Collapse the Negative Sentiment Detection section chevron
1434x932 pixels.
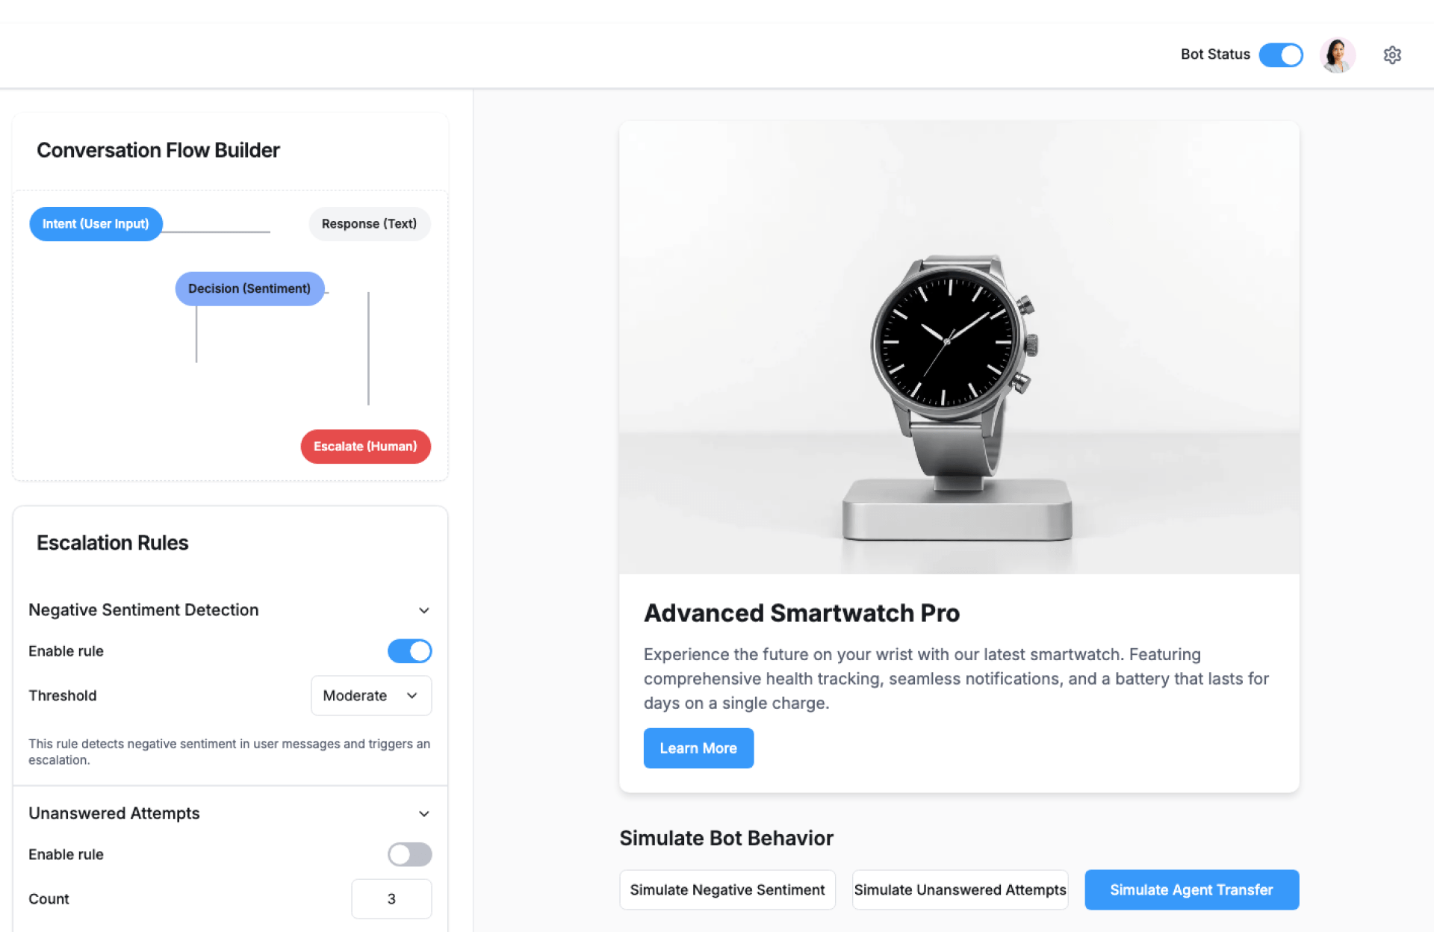click(x=423, y=611)
